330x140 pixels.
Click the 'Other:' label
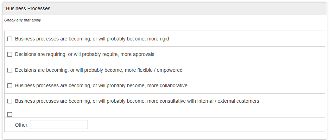[x=22, y=125]
